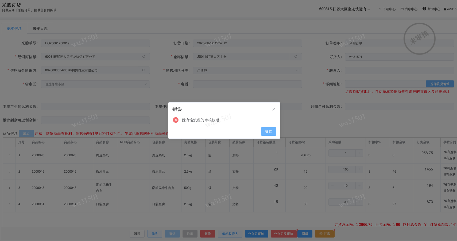Viewport: 457px width, 241px height.
Task: Expand row 1 虎皮鸡爪 details
Action: pyautogui.click(x=9, y=155)
